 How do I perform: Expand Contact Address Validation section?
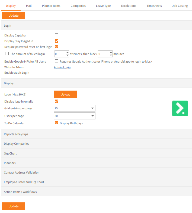tap(22, 172)
